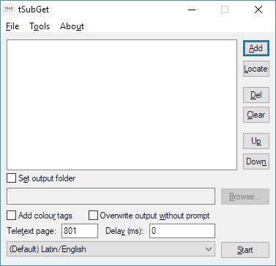The width and height of the screenshot is (276, 266).
Task: Expand the Latin/English language dropdown
Action: [111, 249]
